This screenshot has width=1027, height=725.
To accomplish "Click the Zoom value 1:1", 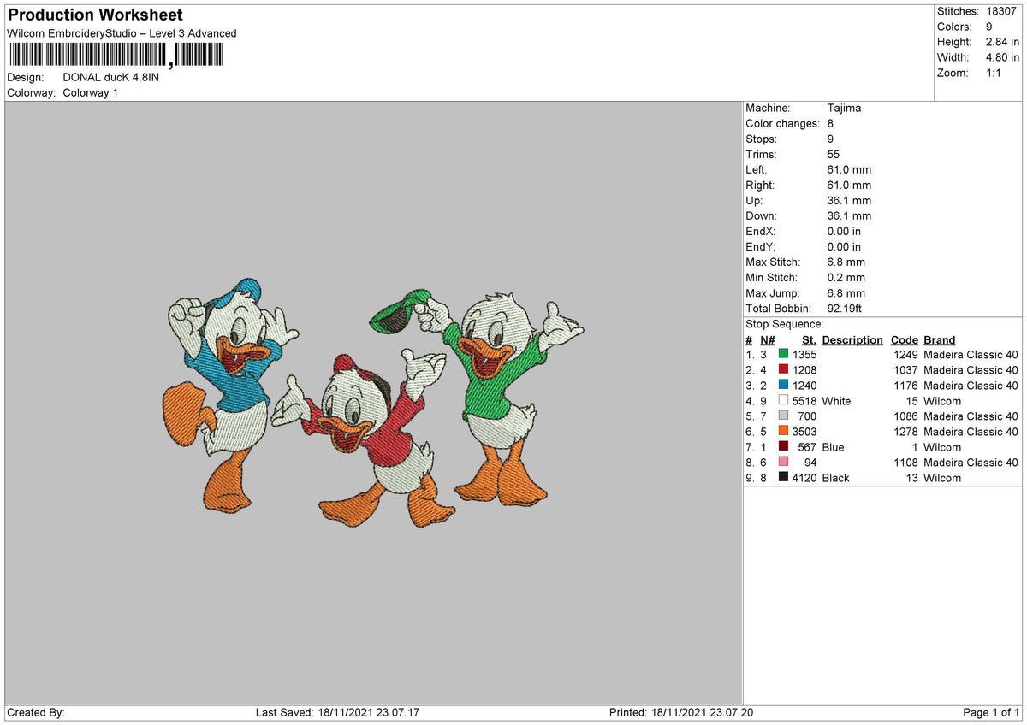I will tap(995, 73).
